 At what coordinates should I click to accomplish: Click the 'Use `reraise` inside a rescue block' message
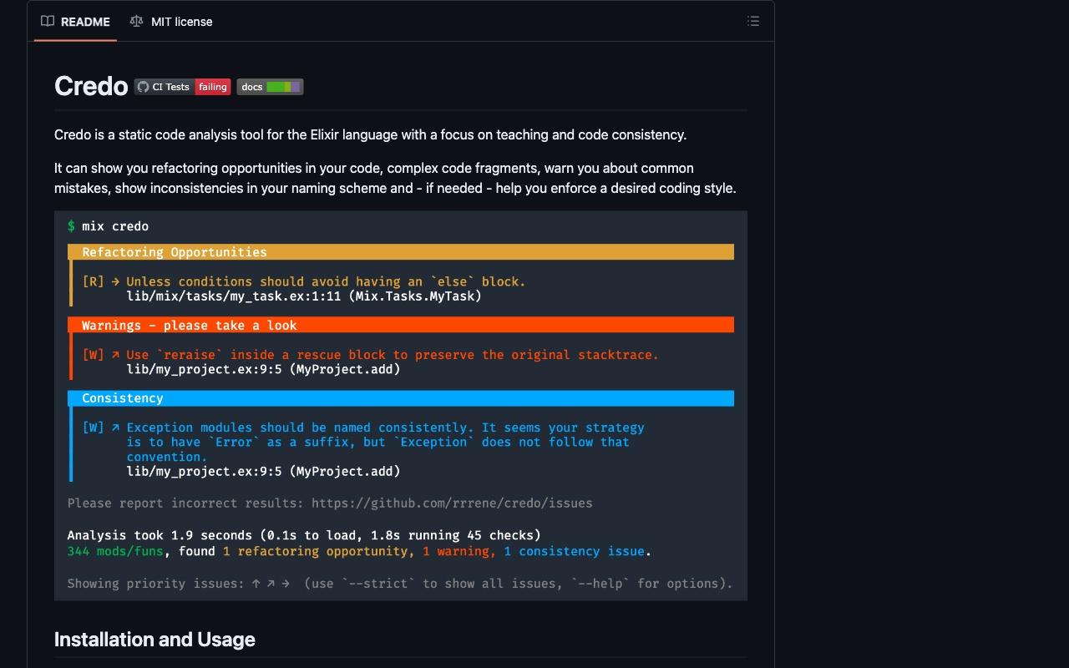393,355
